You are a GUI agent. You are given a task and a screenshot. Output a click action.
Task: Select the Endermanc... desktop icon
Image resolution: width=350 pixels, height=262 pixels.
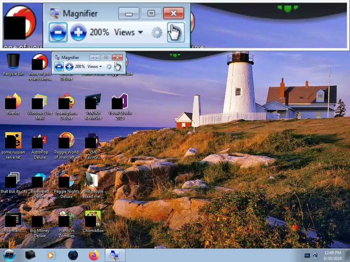(13, 222)
